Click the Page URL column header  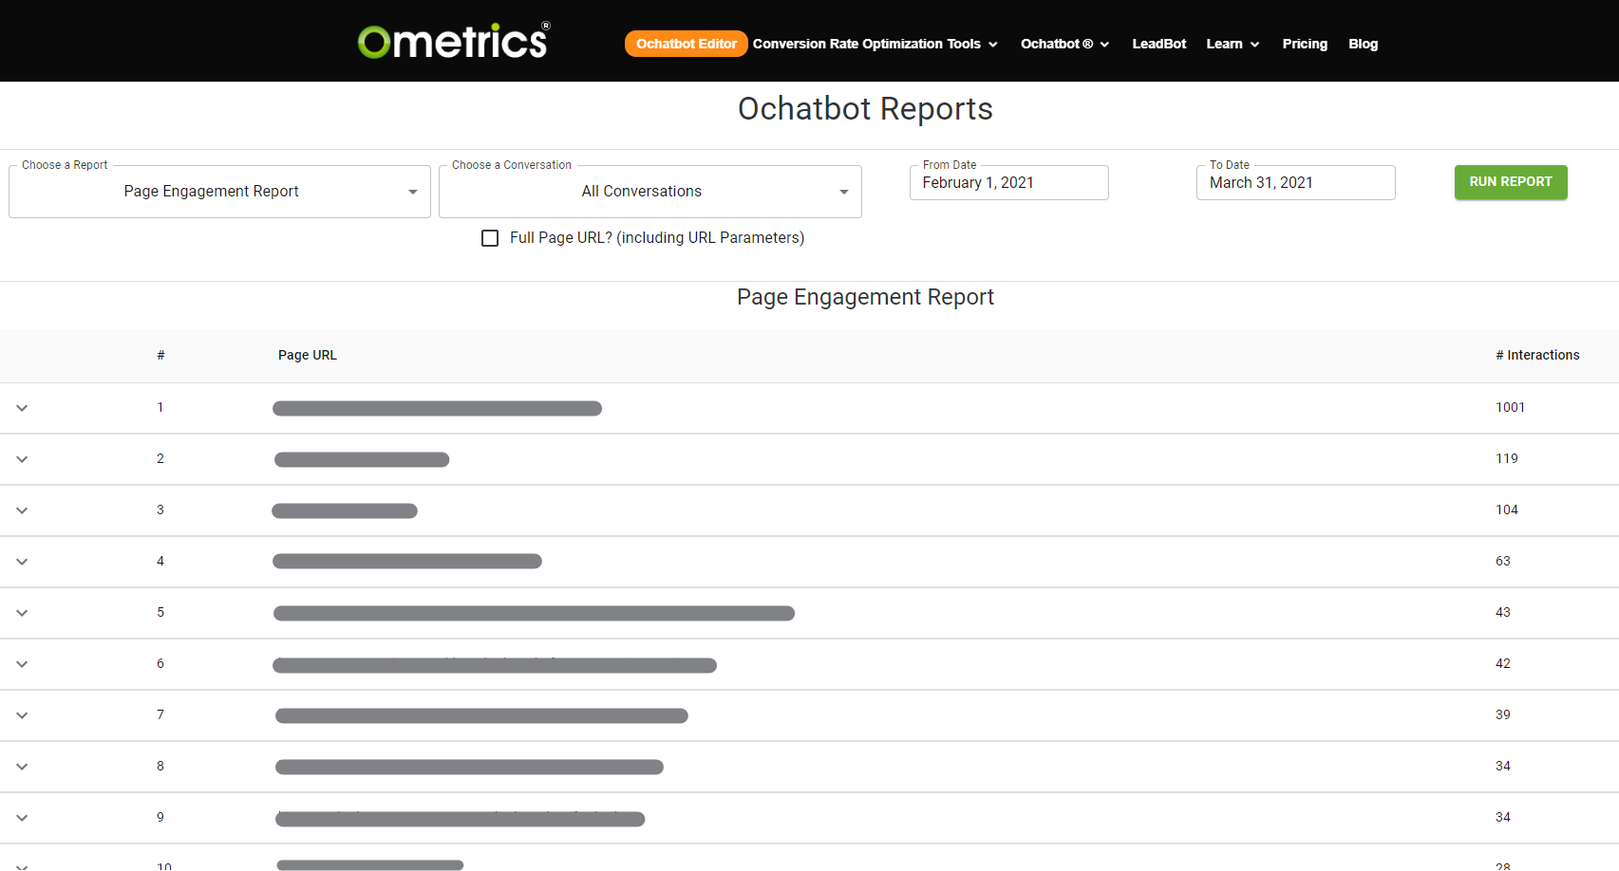pos(307,355)
